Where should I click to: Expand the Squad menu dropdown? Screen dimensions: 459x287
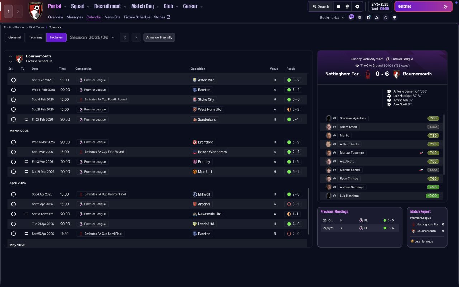[x=89, y=6]
